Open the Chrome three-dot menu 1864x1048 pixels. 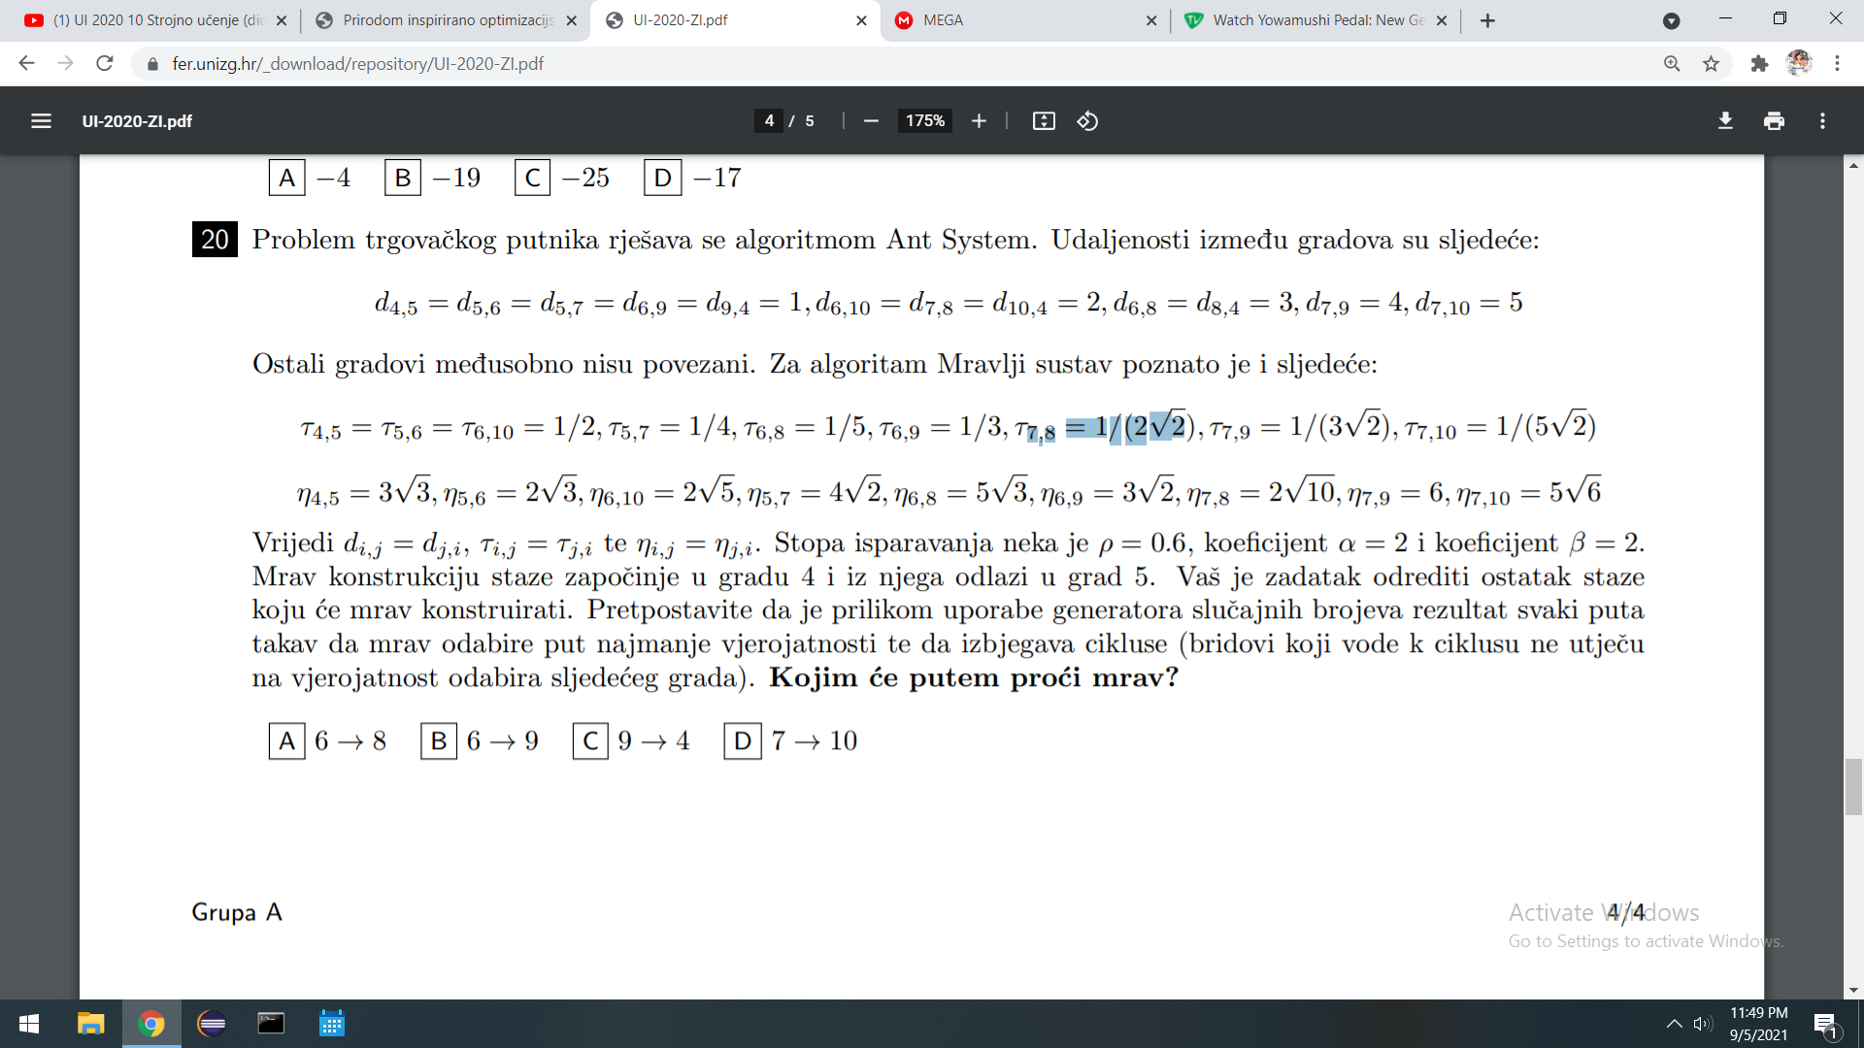[1837, 63]
